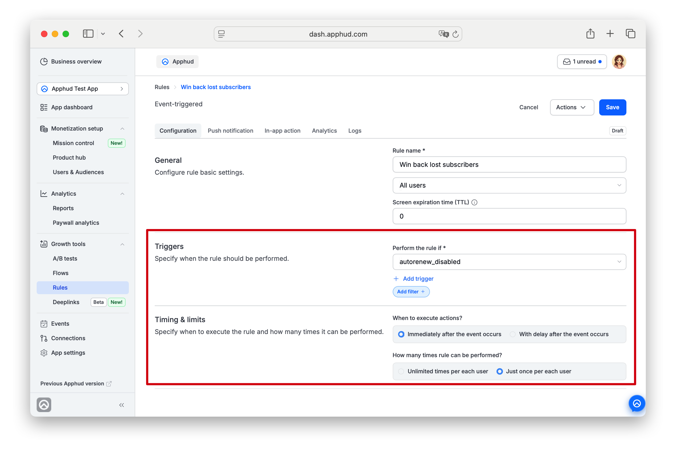Click the dash.apphud.com address bar
The width and height of the screenshot is (676, 457).
(x=338, y=34)
